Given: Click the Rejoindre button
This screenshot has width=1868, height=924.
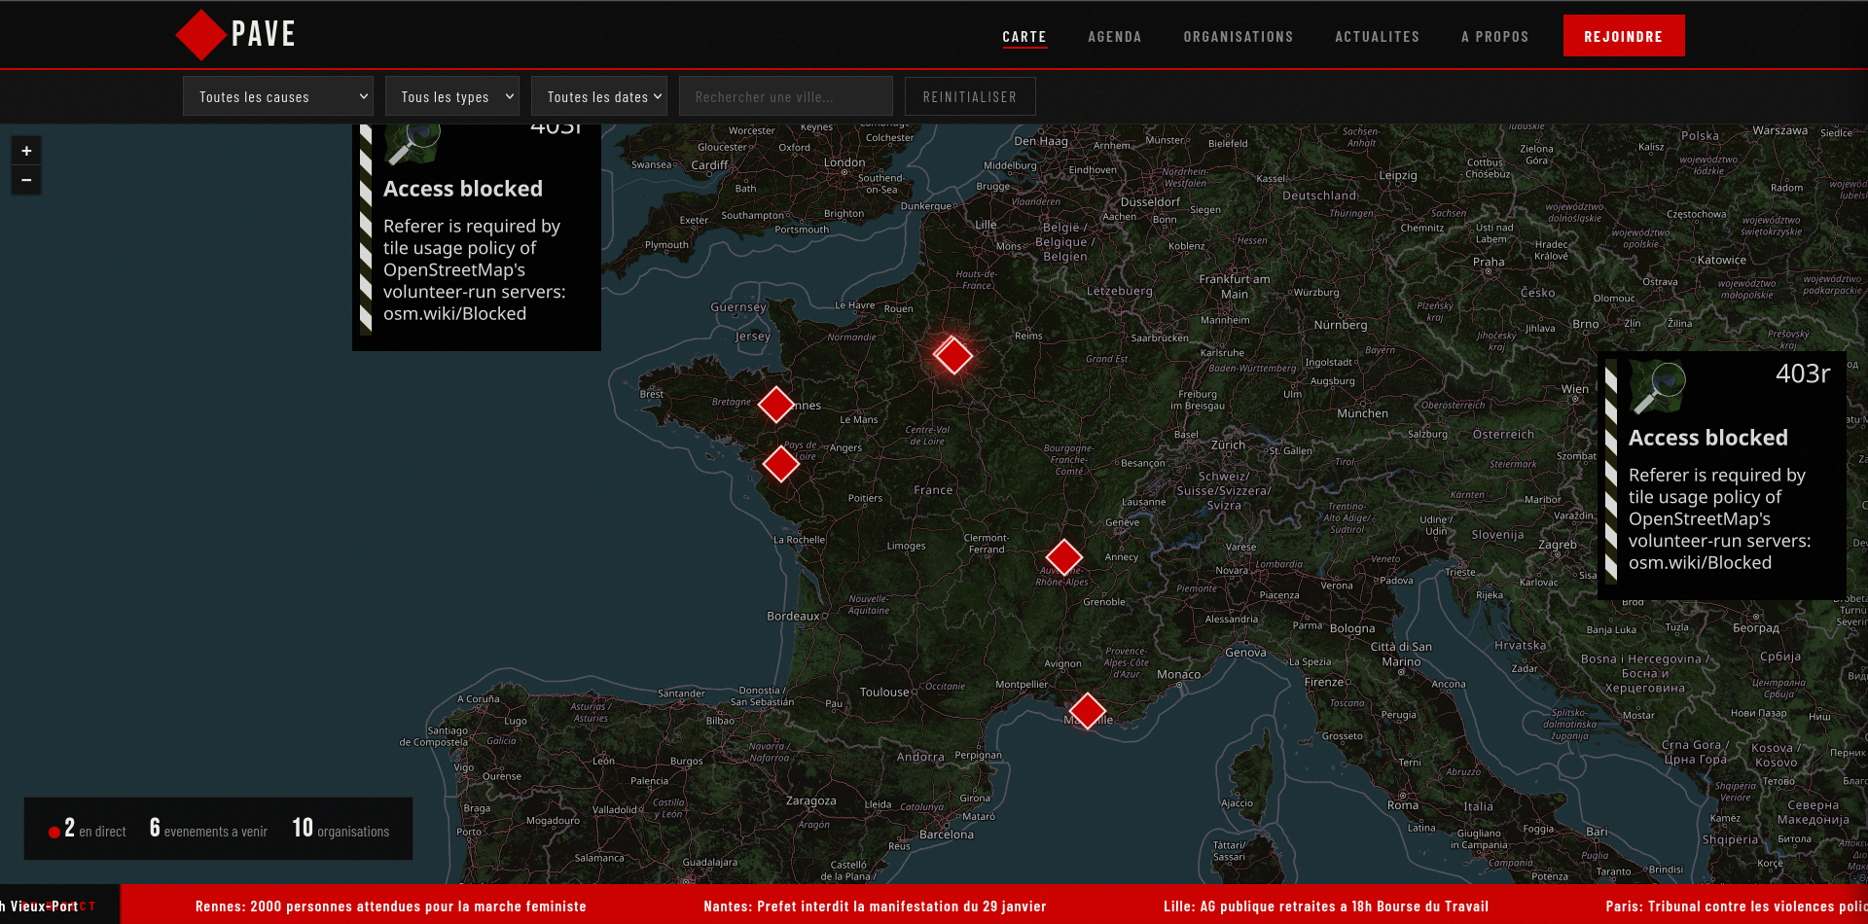Looking at the screenshot, I should (x=1624, y=36).
